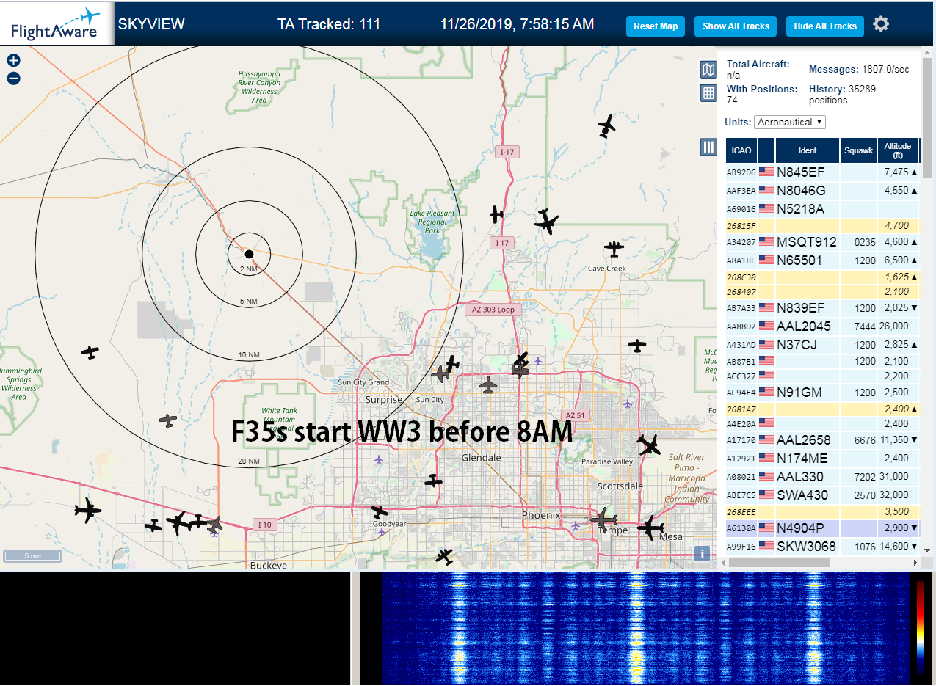936x686 pixels.
Task: Select aircraft icon near 10 NM ring label
Action: [x=90, y=353]
